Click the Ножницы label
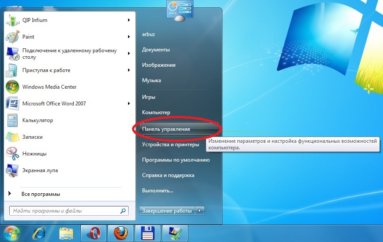 pyautogui.click(x=35, y=154)
